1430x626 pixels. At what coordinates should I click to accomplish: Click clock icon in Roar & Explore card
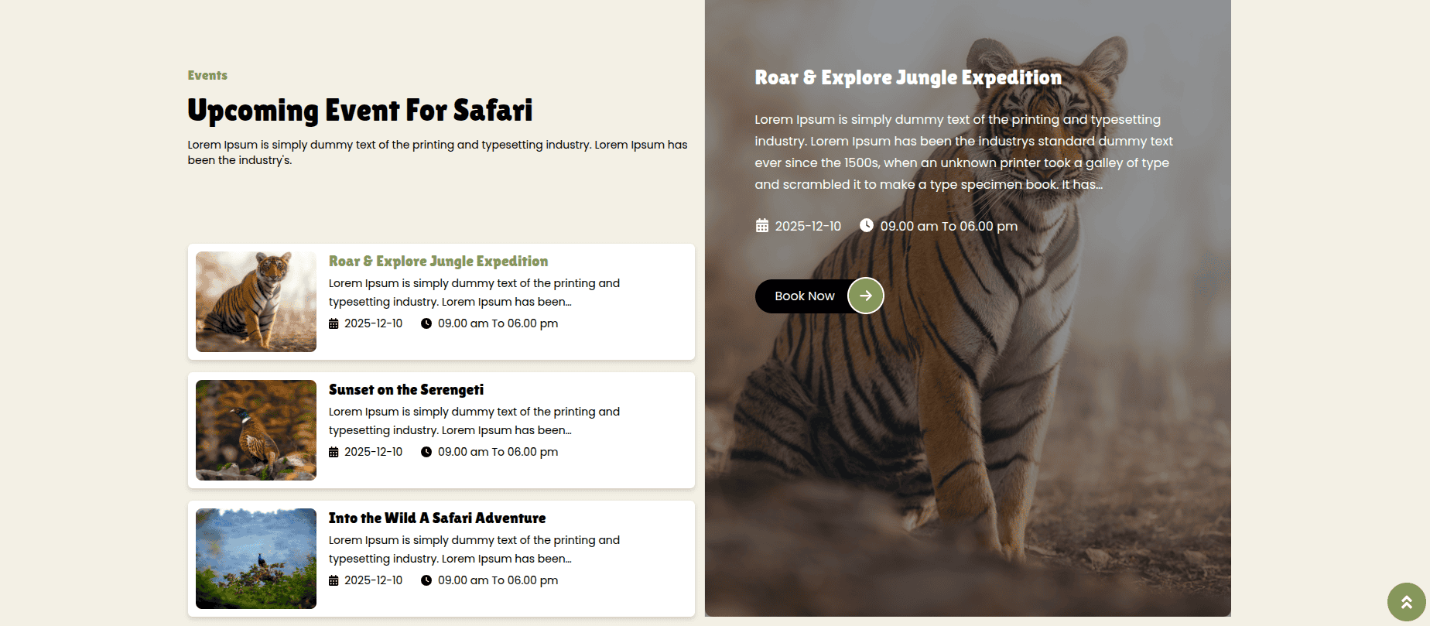click(x=426, y=323)
